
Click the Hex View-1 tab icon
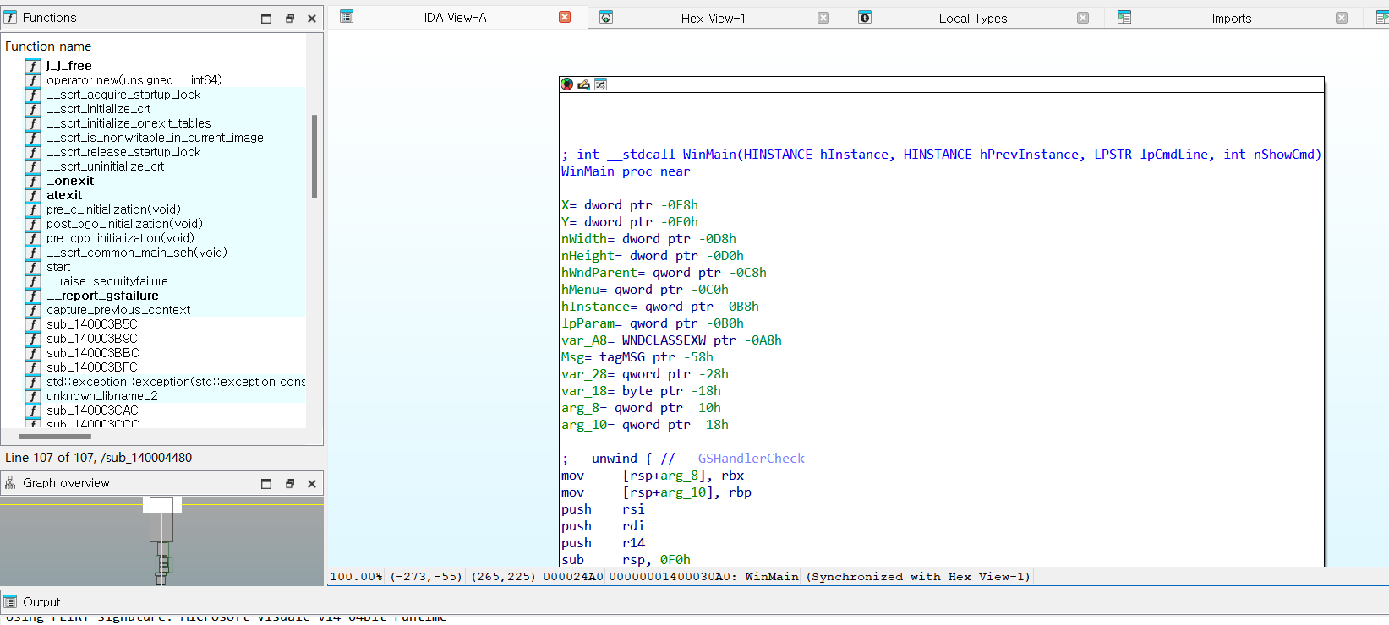(x=606, y=18)
